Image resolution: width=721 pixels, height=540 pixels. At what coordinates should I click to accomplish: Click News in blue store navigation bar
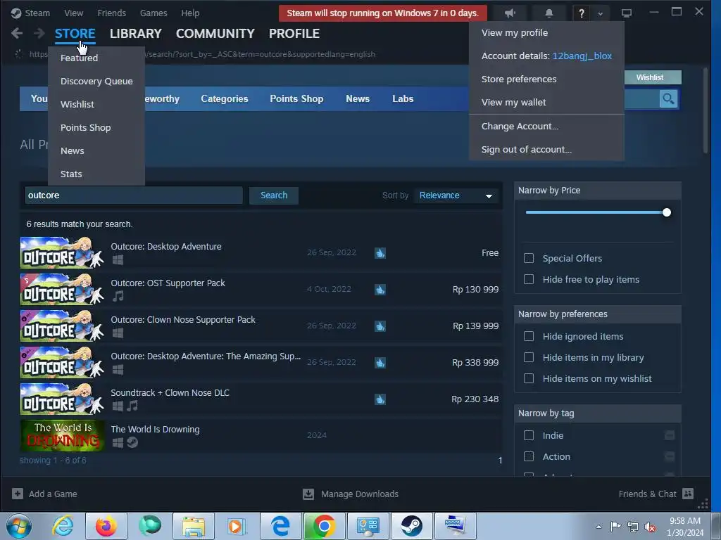click(x=358, y=98)
